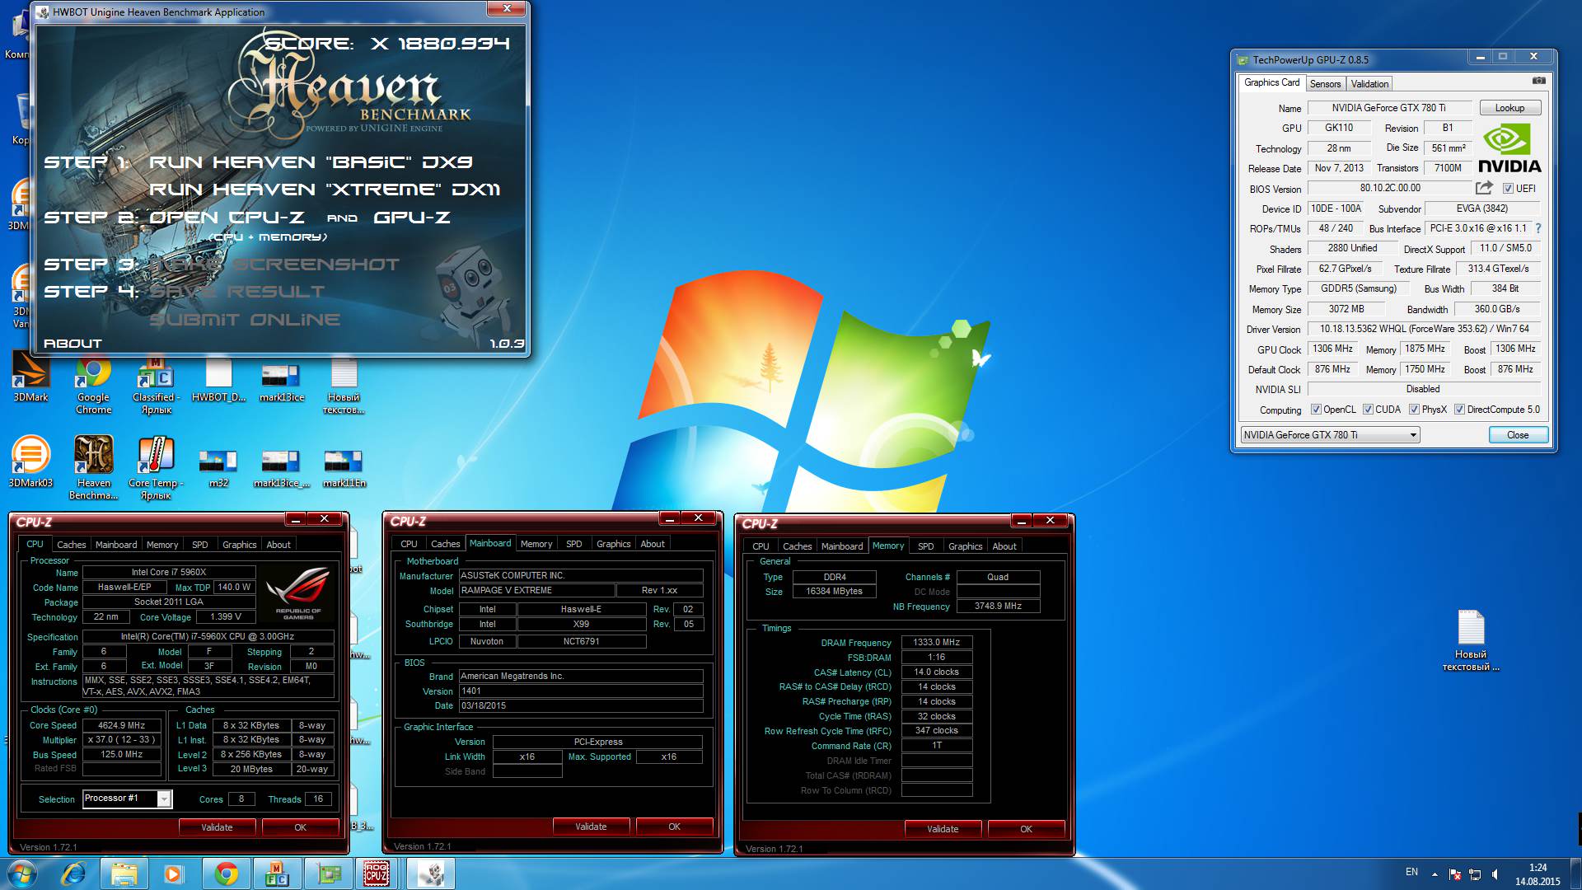
Task: Open Internet Explorer from taskbar
Action: click(x=74, y=874)
